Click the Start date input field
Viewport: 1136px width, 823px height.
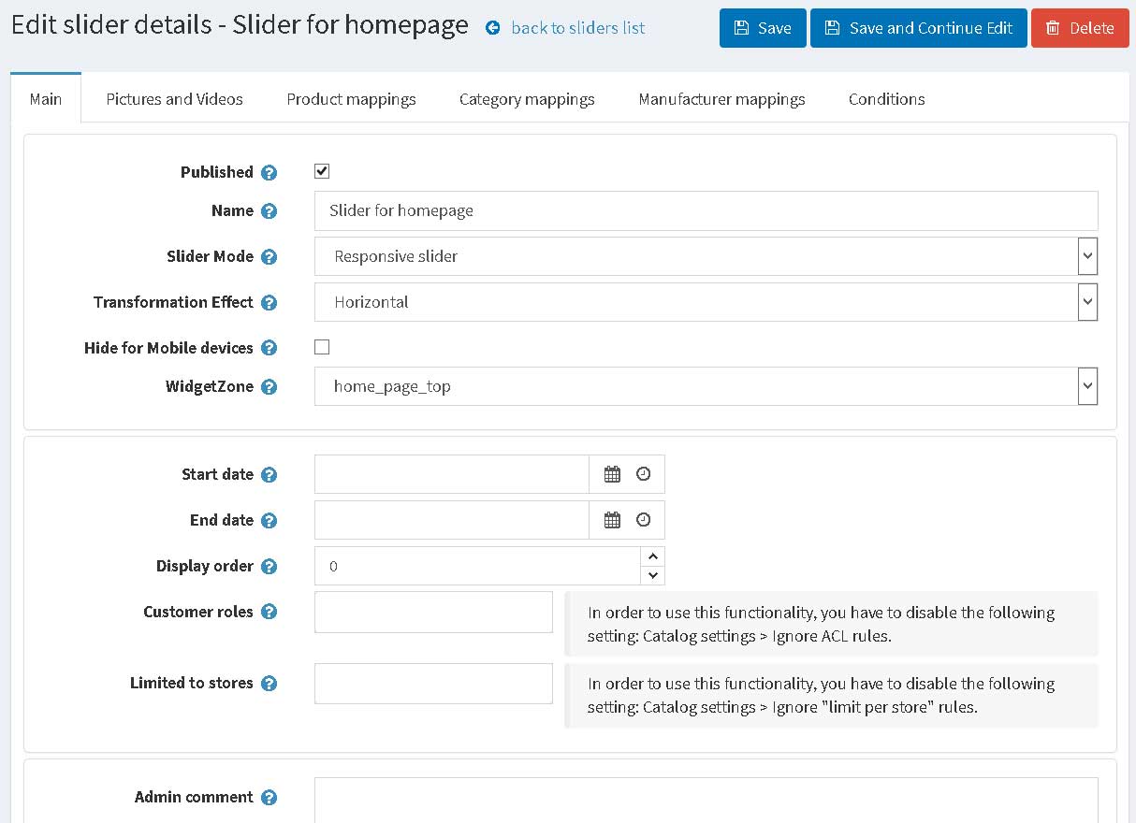coord(451,474)
